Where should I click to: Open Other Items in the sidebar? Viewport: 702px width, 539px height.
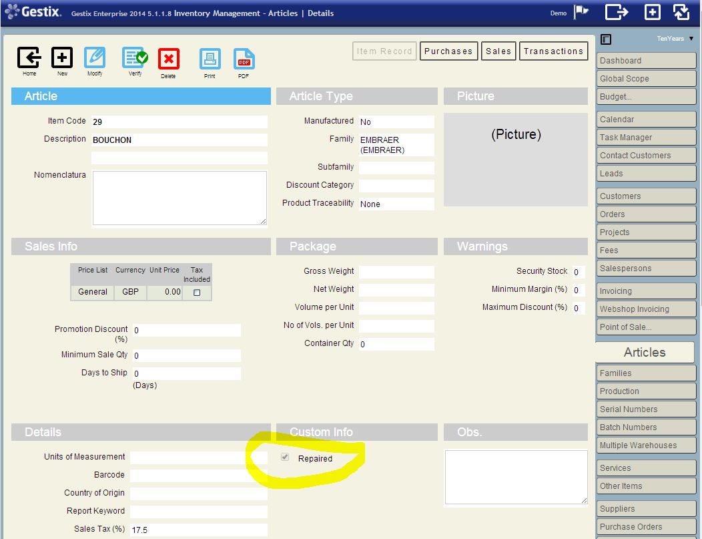click(646, 486)
